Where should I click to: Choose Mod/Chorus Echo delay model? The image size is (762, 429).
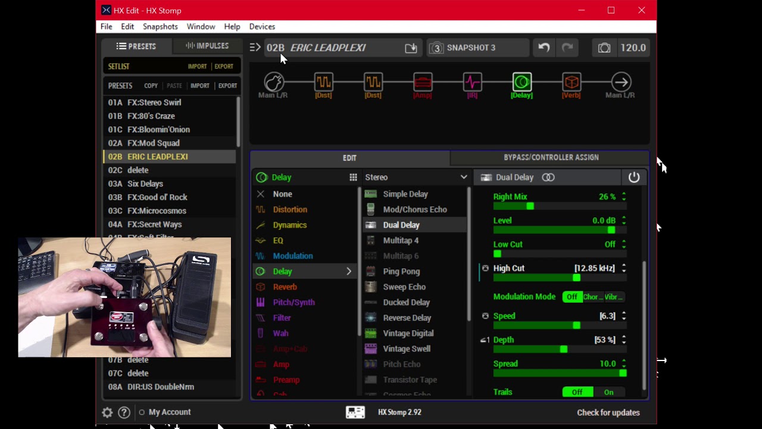pyautogui.click(x=415, y=210)
